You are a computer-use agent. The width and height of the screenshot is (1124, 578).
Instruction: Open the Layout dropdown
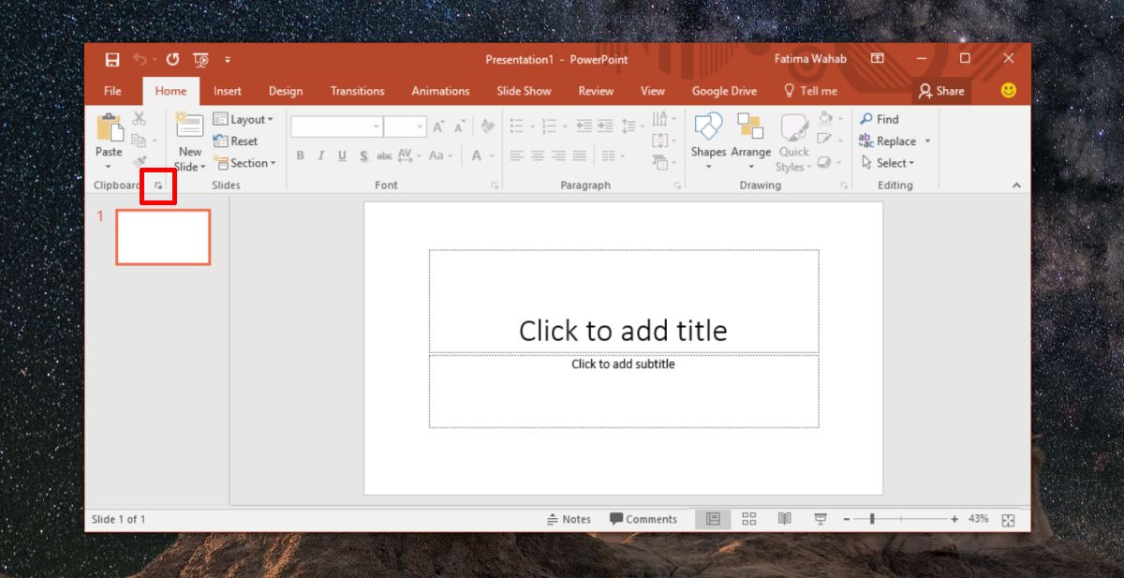pos(244,119)
